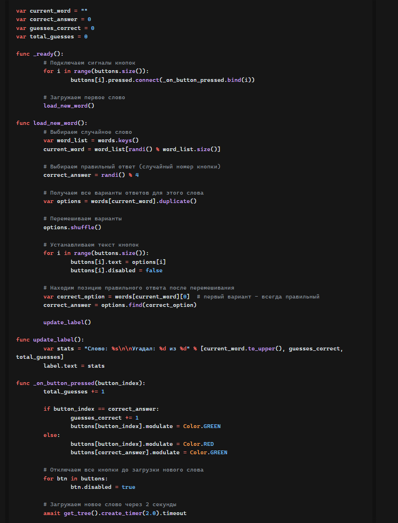The image size is (398, 523).
Task: Click the 'else:' line
Action: coord(52,436)
